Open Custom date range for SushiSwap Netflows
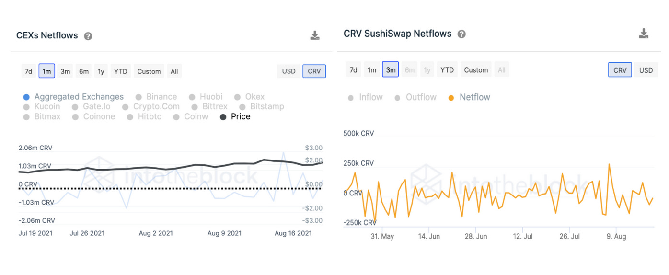 tap(476, 70)
